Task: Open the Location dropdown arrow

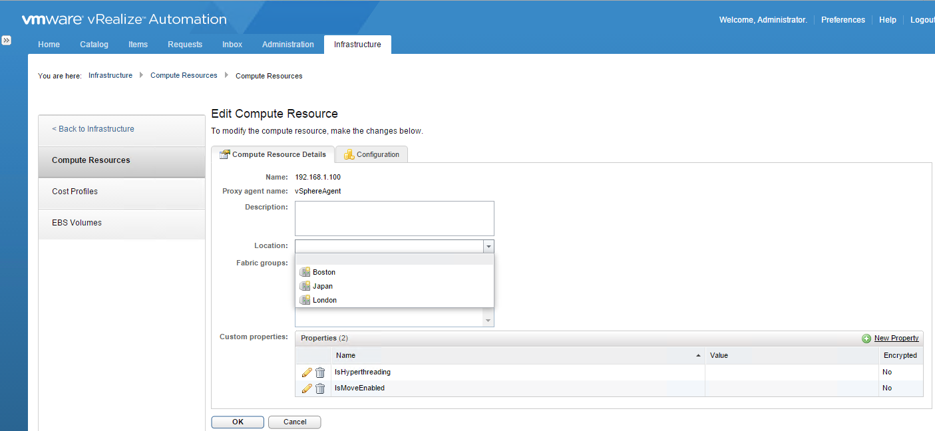Action: pos(489,246)
